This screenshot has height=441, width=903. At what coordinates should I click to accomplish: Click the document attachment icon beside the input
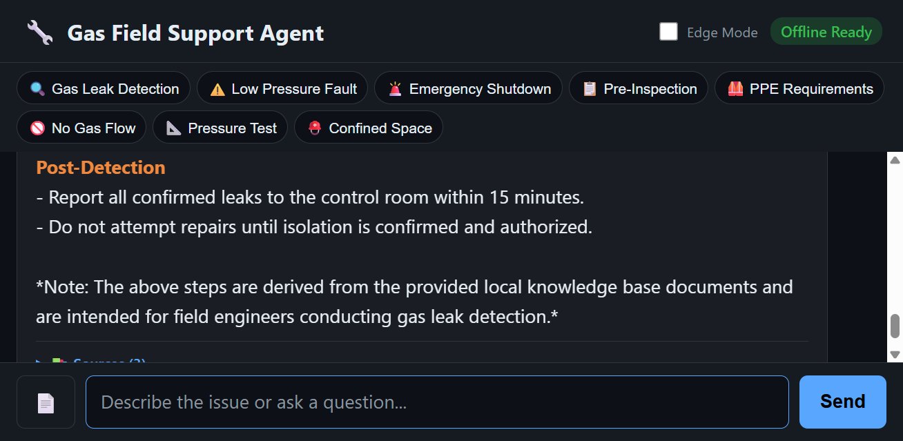tap(46, 402)
